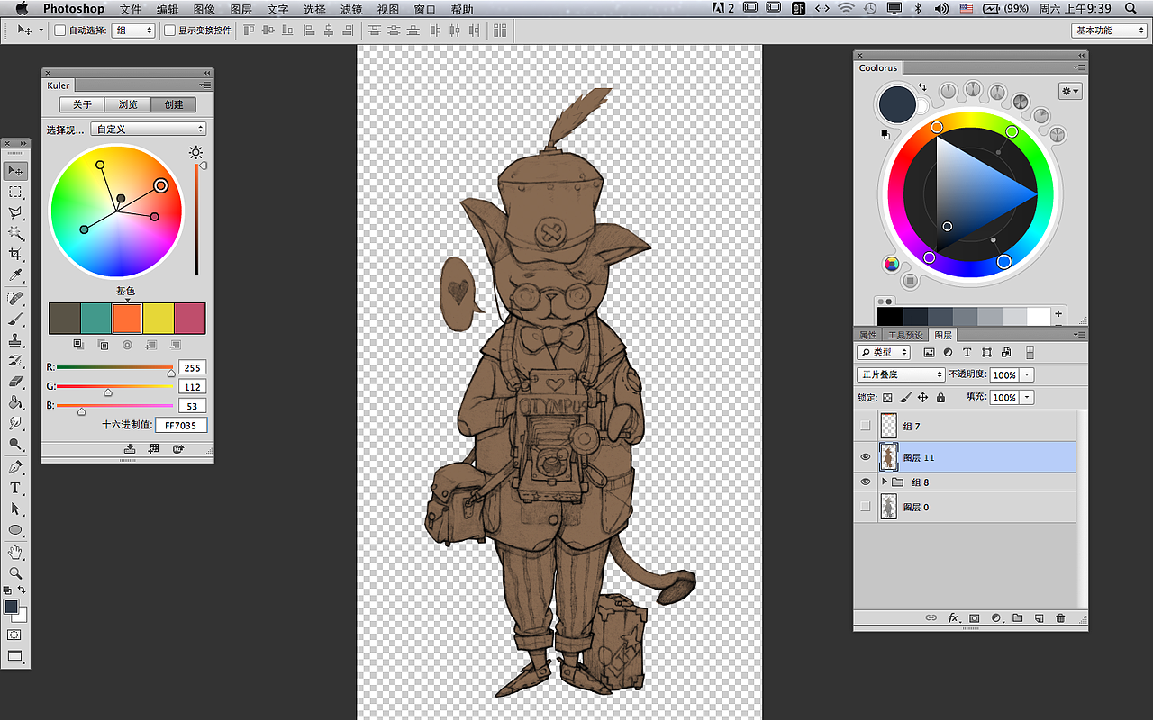Select the Zoom tool
The image size is (1153, 720).
[x=15, y=572]
